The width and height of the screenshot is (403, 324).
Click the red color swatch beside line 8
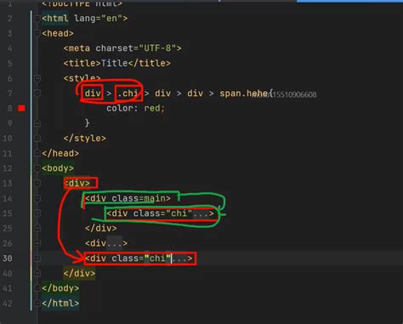tap(21, 108)
